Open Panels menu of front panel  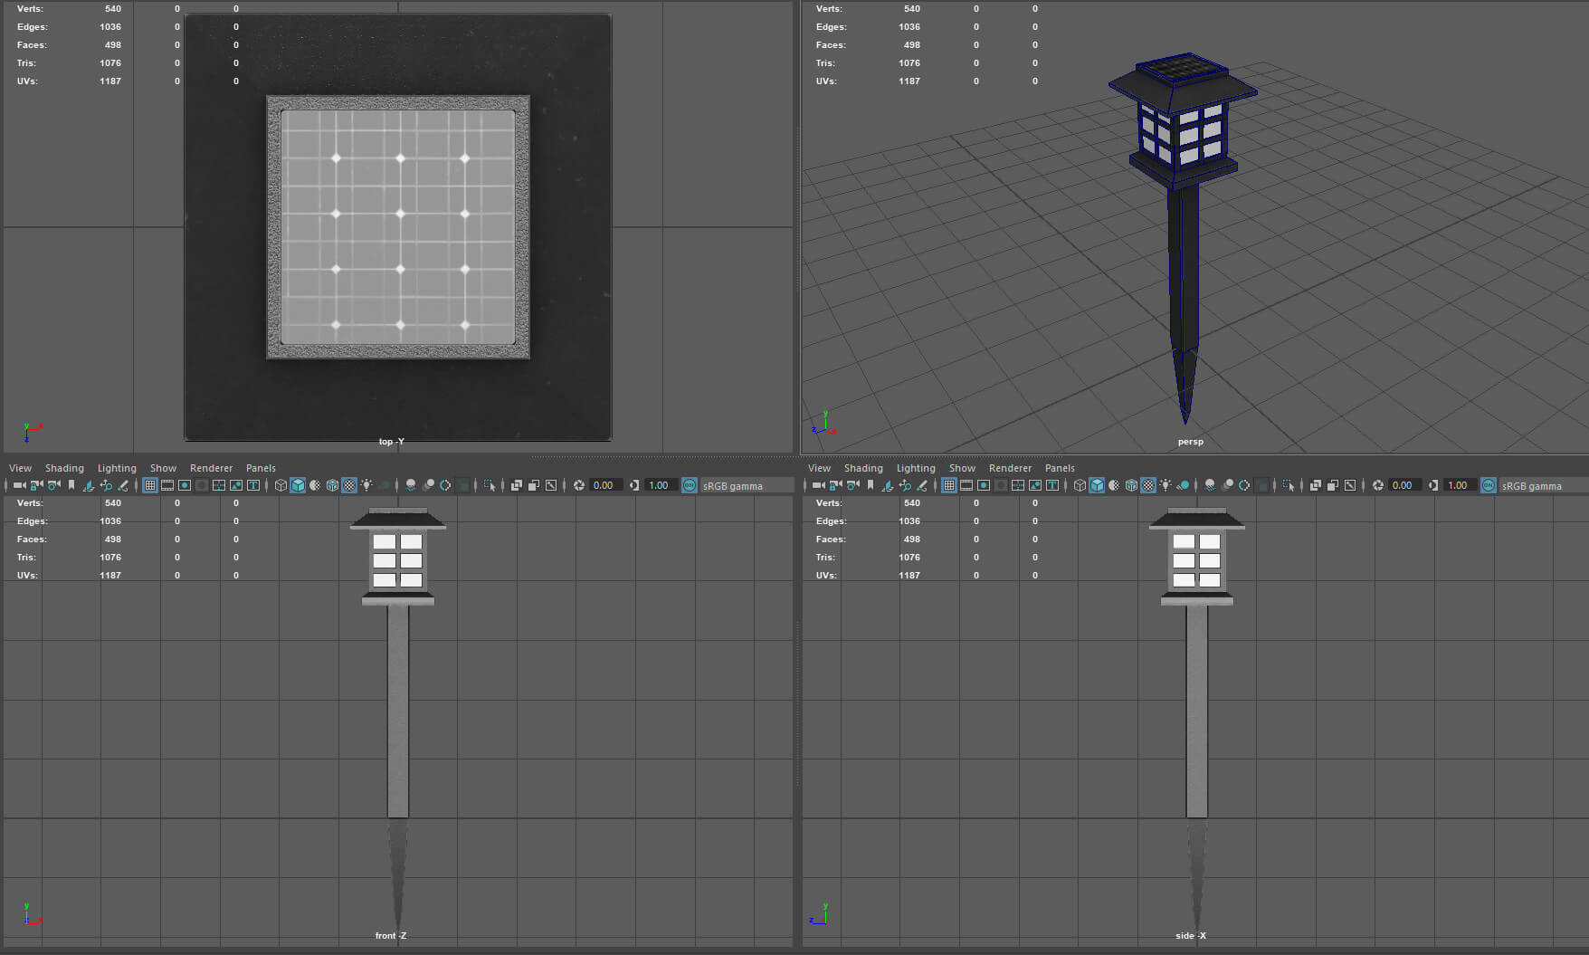point(261,468)
